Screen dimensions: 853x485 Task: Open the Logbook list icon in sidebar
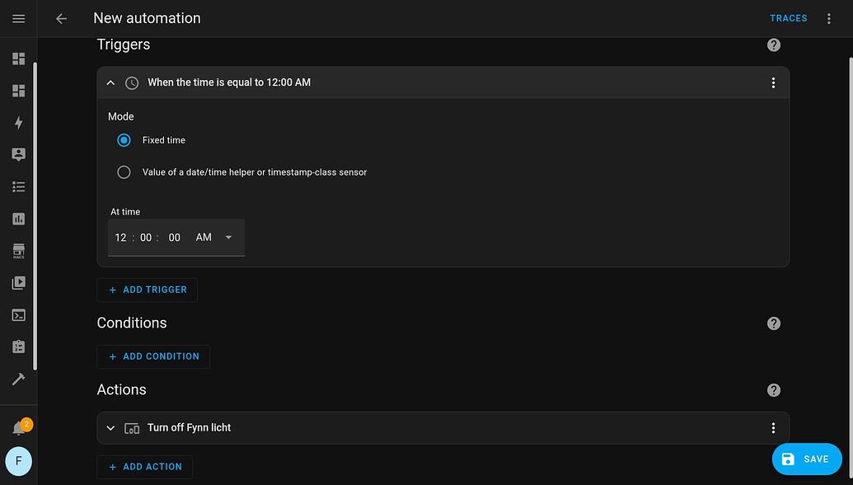[18, 186]
